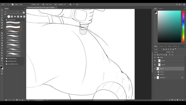Screen dimensions: 186x105
Task: Select the Brush tool in toolbar
Action: [x=2, y=30]
